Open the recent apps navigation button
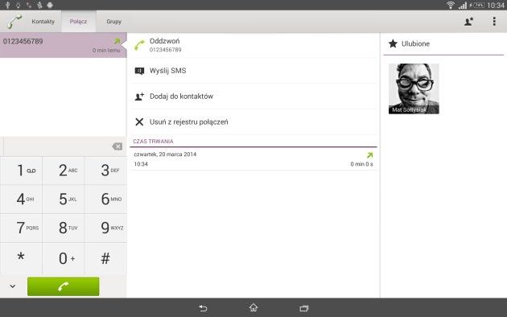Image resolution: width=507 pixels, height=317 pixels. tap(304, 308)
